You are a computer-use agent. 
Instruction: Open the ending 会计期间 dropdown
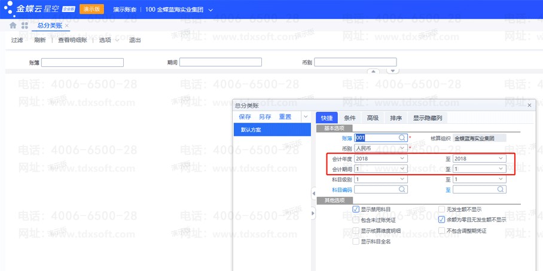501,169
